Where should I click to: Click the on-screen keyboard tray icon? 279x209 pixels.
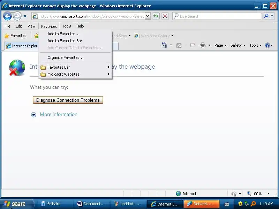point(226,204)
